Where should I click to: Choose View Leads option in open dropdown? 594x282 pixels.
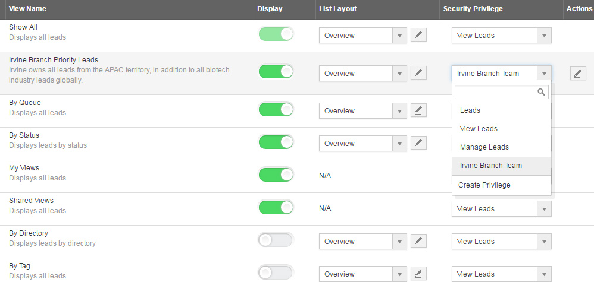[479, 129]
